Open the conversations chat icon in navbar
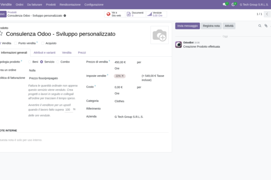The width and height of the screenshot is (271, 180). coord(224,4)
